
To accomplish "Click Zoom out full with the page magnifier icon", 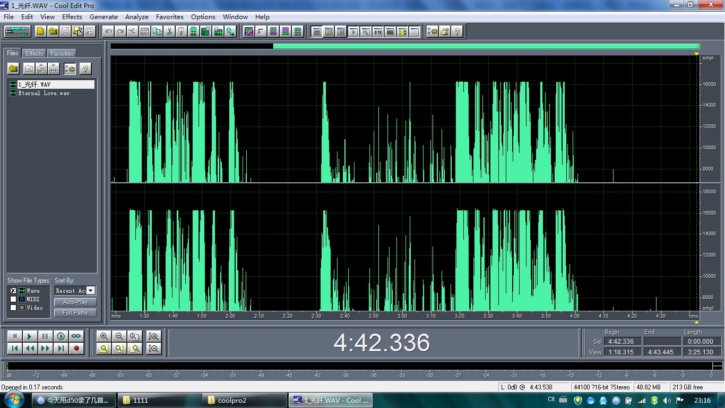I will point(135,336).
